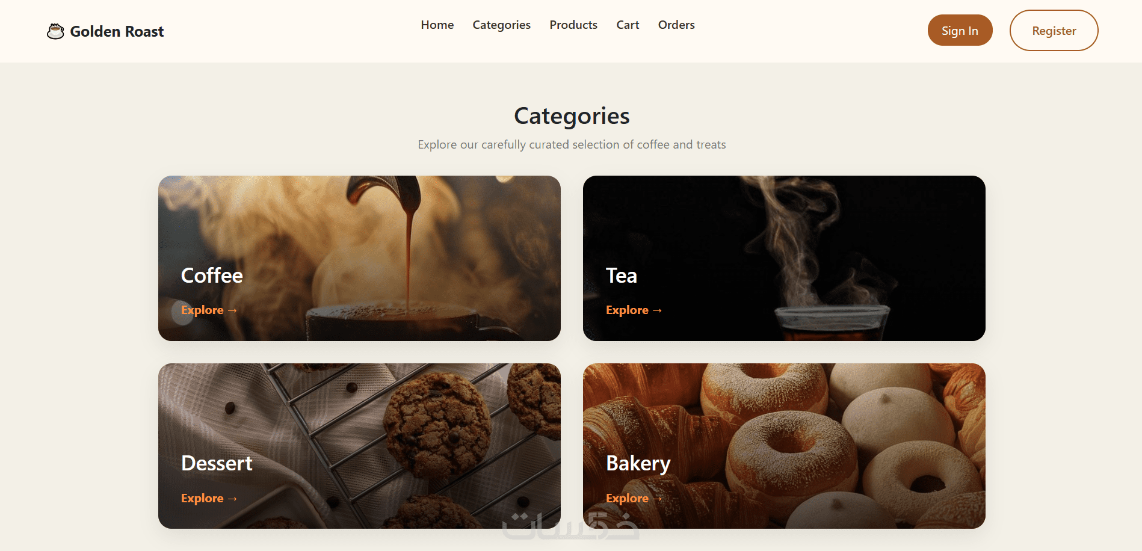View Orders from the top navigation
The width and height of the screenshot is (1142, 551).
coord(676,25)
